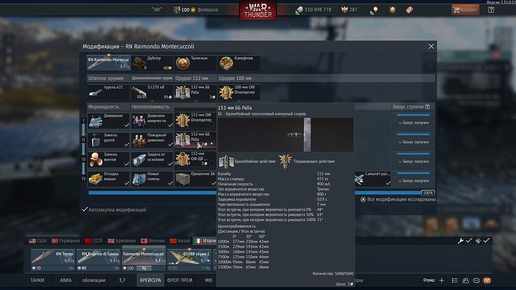
Task: Click the player name фомушка
Action: (207, 10)
